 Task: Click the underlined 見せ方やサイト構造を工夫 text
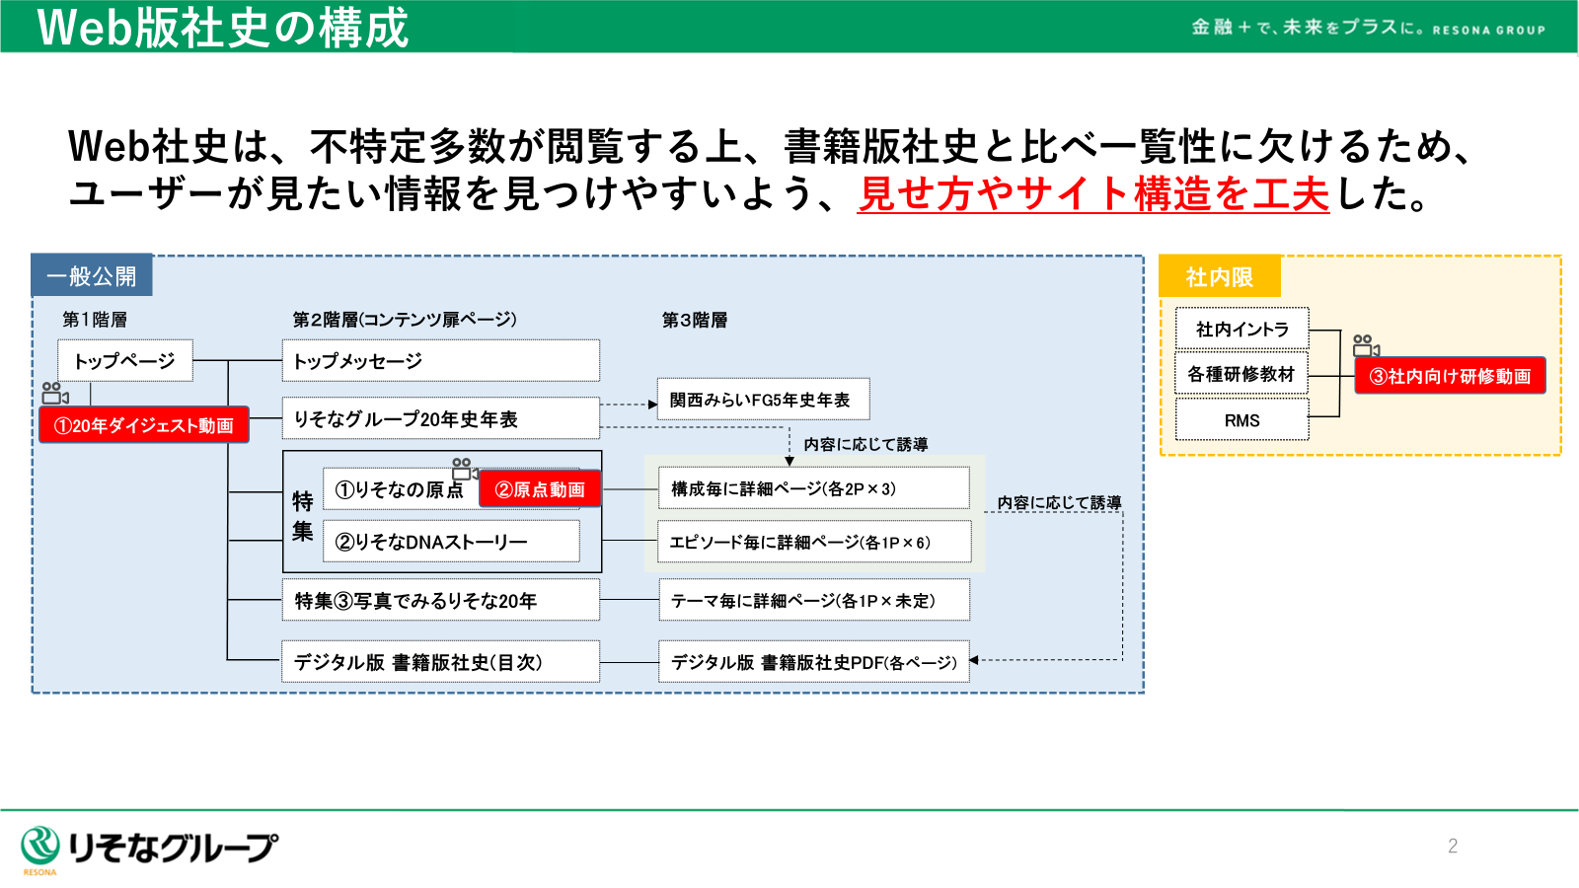click(x=1093, y=193)
